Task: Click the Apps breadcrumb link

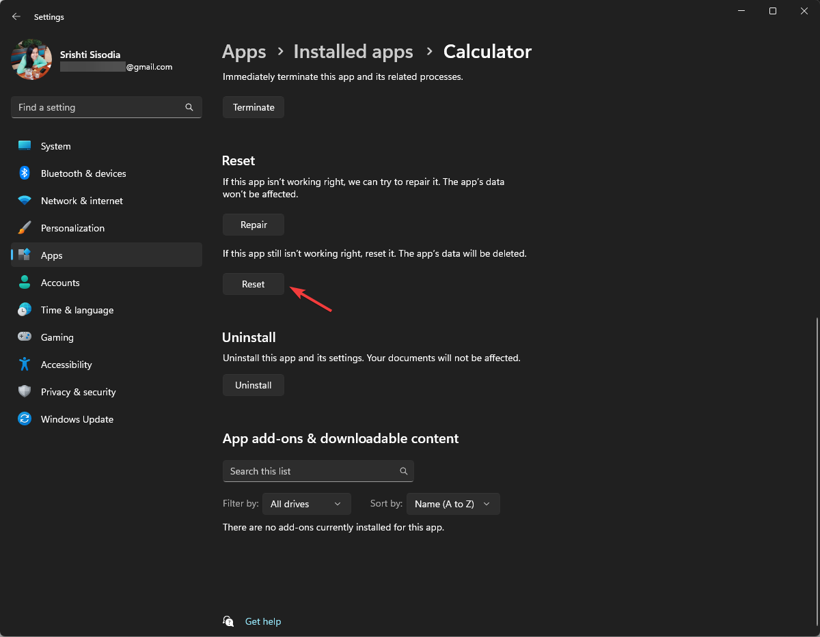Action: coord(244,52)
